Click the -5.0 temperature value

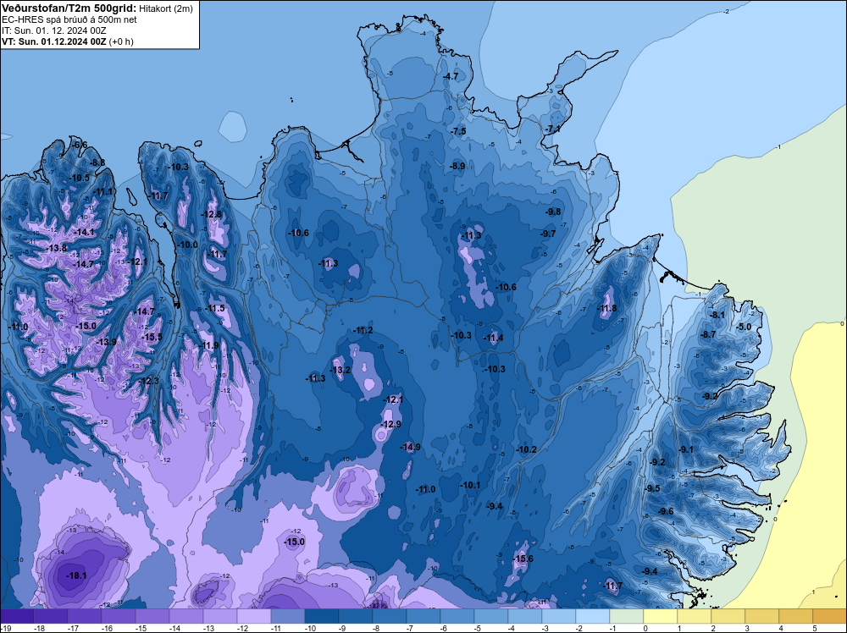point(744,327)
